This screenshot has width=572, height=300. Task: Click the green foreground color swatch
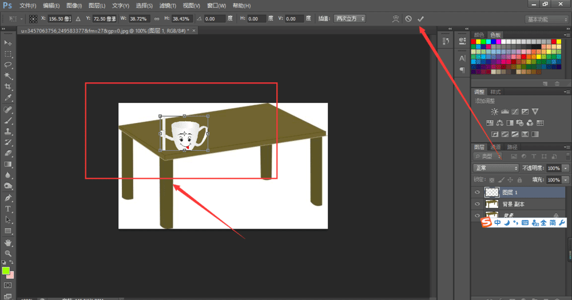pos(6,270)
